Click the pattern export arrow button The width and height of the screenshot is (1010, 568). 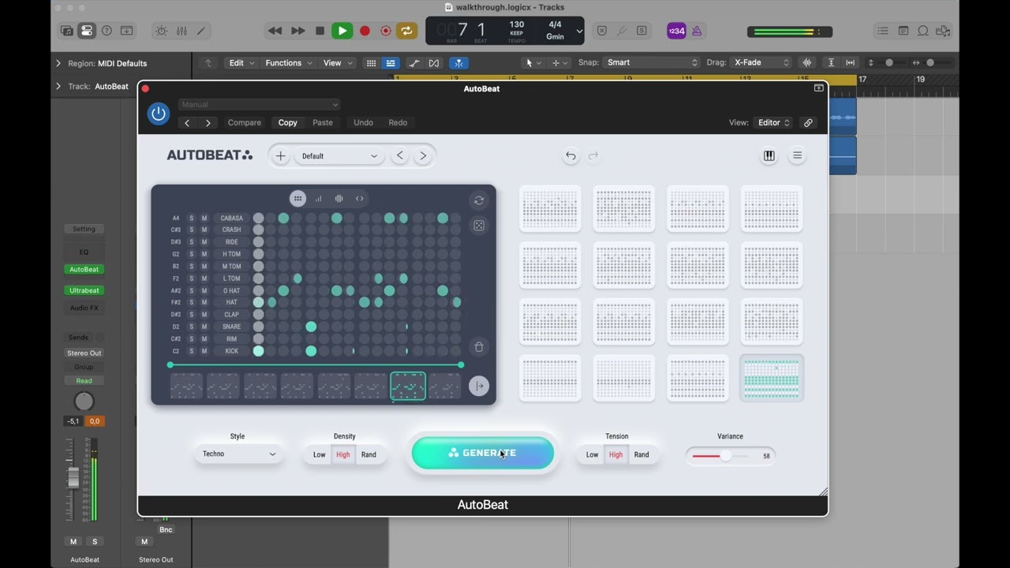tap(479, 386)
